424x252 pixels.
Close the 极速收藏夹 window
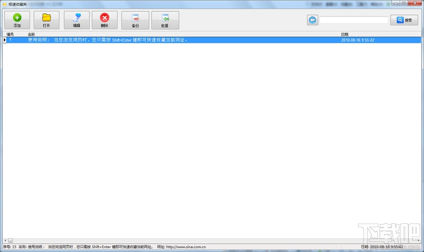pos(415,3)
